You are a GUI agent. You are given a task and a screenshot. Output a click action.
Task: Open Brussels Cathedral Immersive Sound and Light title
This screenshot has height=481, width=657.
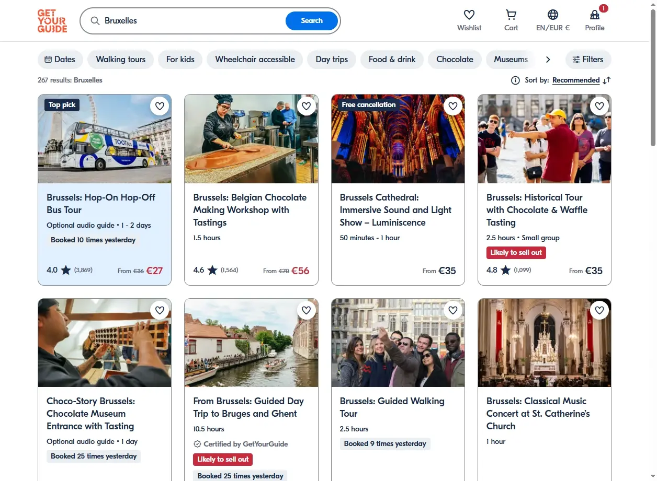pos(395,210)
